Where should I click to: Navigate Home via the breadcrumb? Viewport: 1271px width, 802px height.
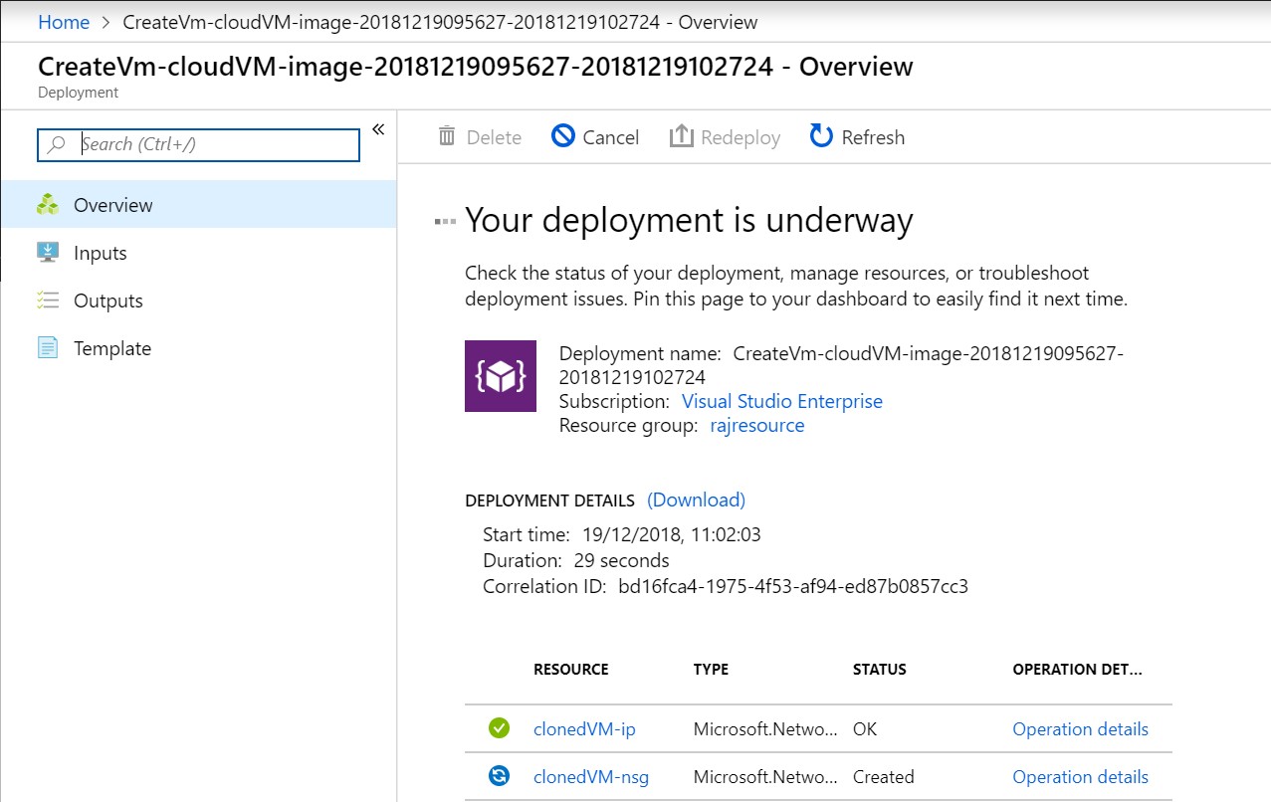tap(63, 21)
